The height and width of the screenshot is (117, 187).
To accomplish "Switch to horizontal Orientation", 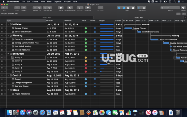I will pos(144,8).
